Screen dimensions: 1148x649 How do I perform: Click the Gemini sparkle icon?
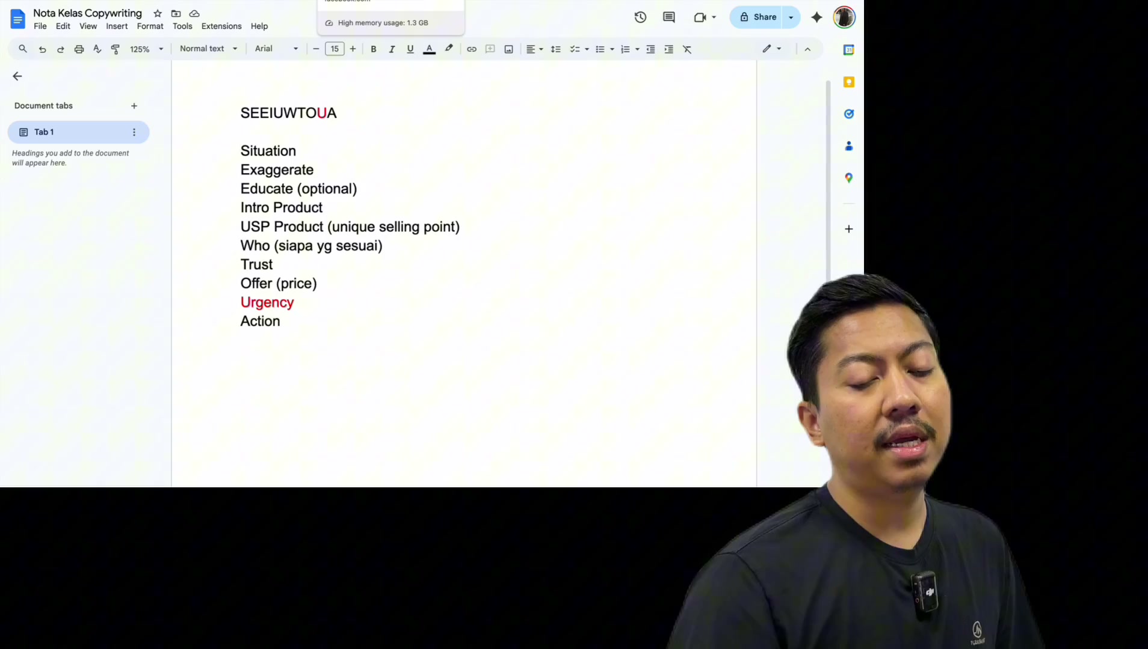pyautogui.click(x=816, y=17)
